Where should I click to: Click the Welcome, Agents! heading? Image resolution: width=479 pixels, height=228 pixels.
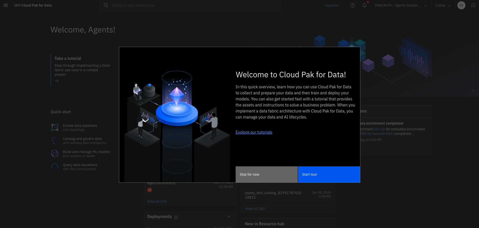tap(83, 30)
